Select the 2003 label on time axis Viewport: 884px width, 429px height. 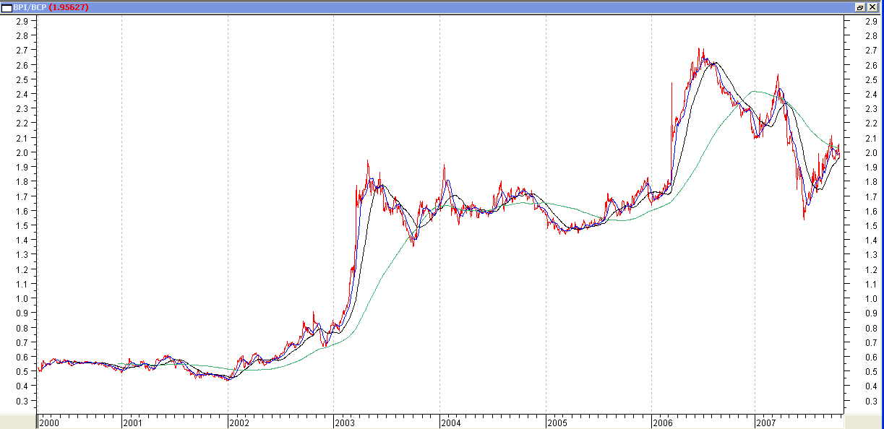click(x=344, y=422)
